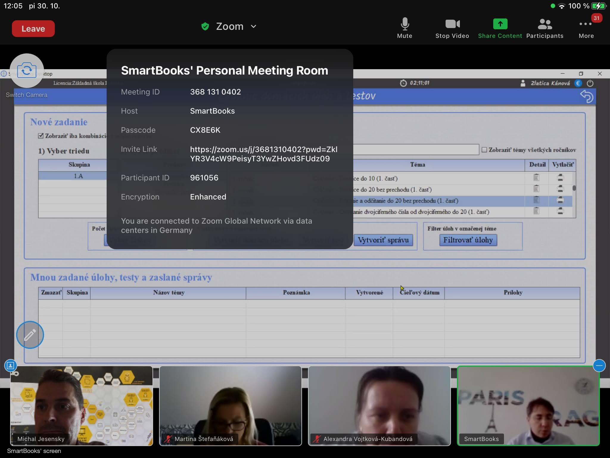
Task: Click the Skupina header in class table
Action: 79,165
